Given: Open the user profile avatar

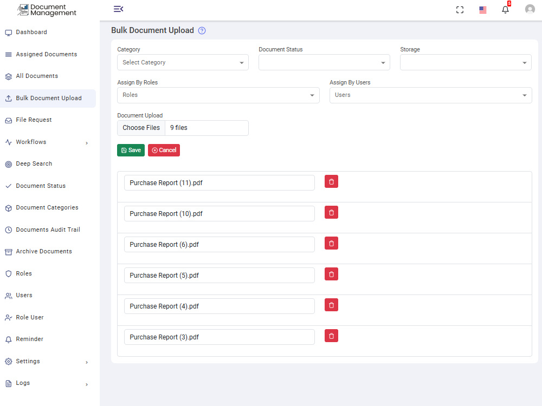Looking at the screenshot, I should 530,9.
